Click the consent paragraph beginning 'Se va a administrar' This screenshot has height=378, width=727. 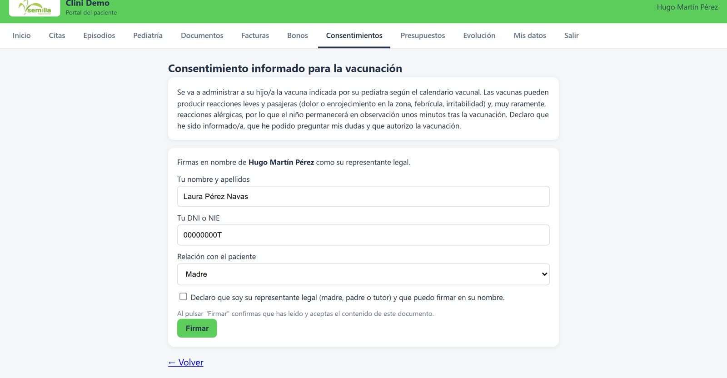[363, 109]
